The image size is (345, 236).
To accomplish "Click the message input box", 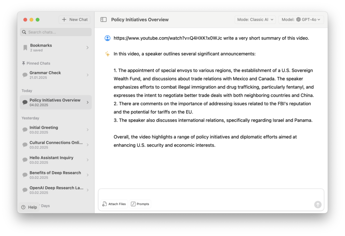I will pyautogui.click(x=211, y=195).
